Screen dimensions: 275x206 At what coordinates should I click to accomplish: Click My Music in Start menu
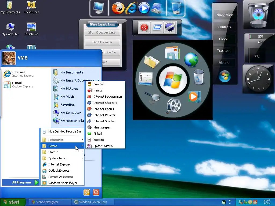pyautogui.click(x=68, y=97)
